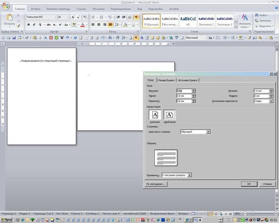Screen dimensions: 279x223
Task: Click the Decrease Indent icon
Action: [x=118, y=17]
